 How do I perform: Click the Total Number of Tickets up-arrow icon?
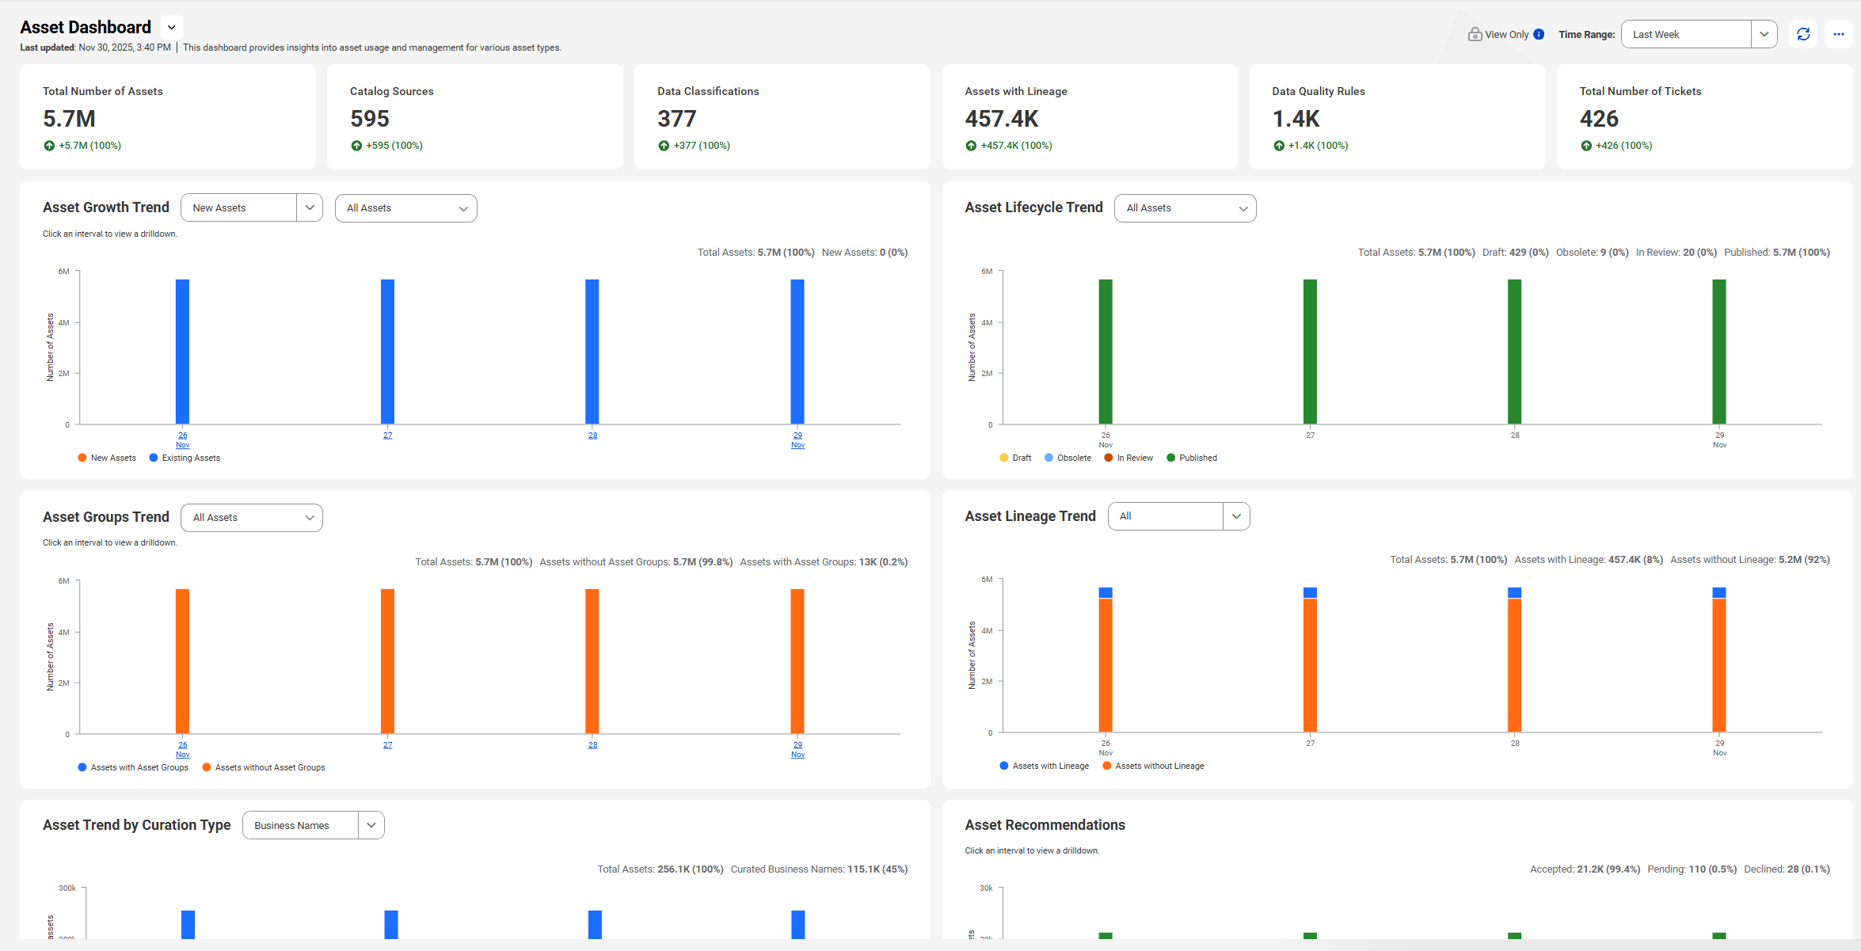click(x=1586, y=146)
